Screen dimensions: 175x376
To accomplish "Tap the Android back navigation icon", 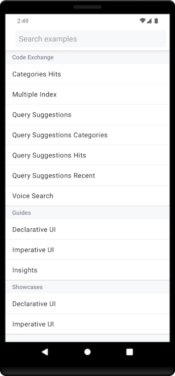I will tap(45, 352).
